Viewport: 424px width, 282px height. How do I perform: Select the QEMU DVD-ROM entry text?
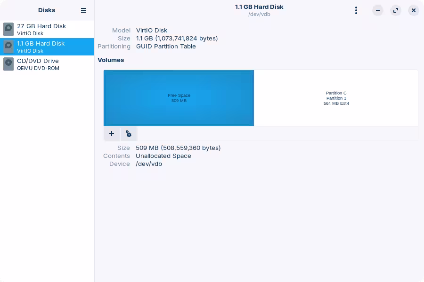click(x=38, y=68)
